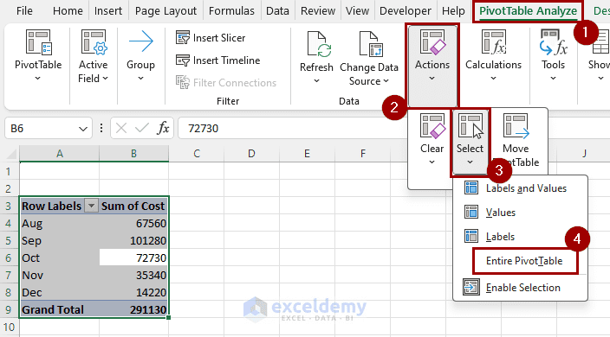Switch to the Data tab
Screen dimensions: 610x337
(x=277, y=11)
